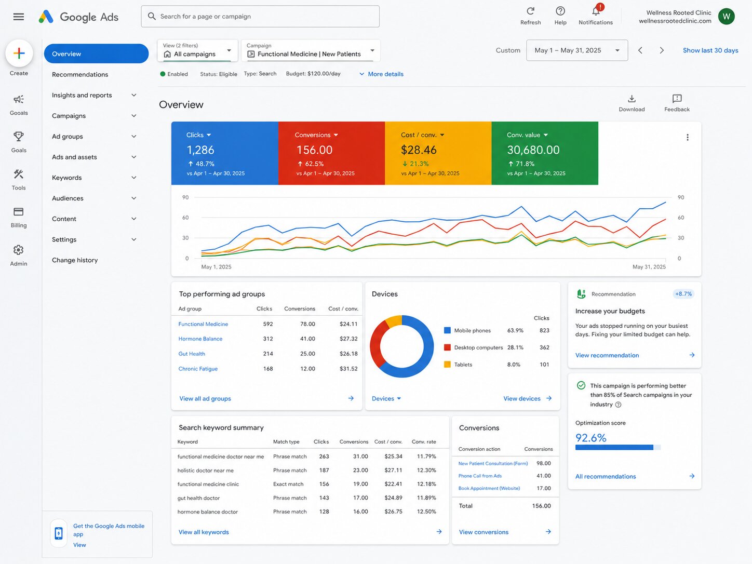Open the Tools wrench icon
This screenshot has height=564, width=752.
(19, 174)
